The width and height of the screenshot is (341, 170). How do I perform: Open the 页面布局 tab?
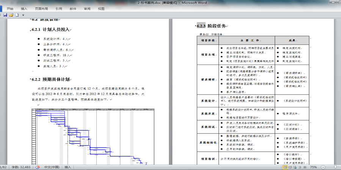41,9
